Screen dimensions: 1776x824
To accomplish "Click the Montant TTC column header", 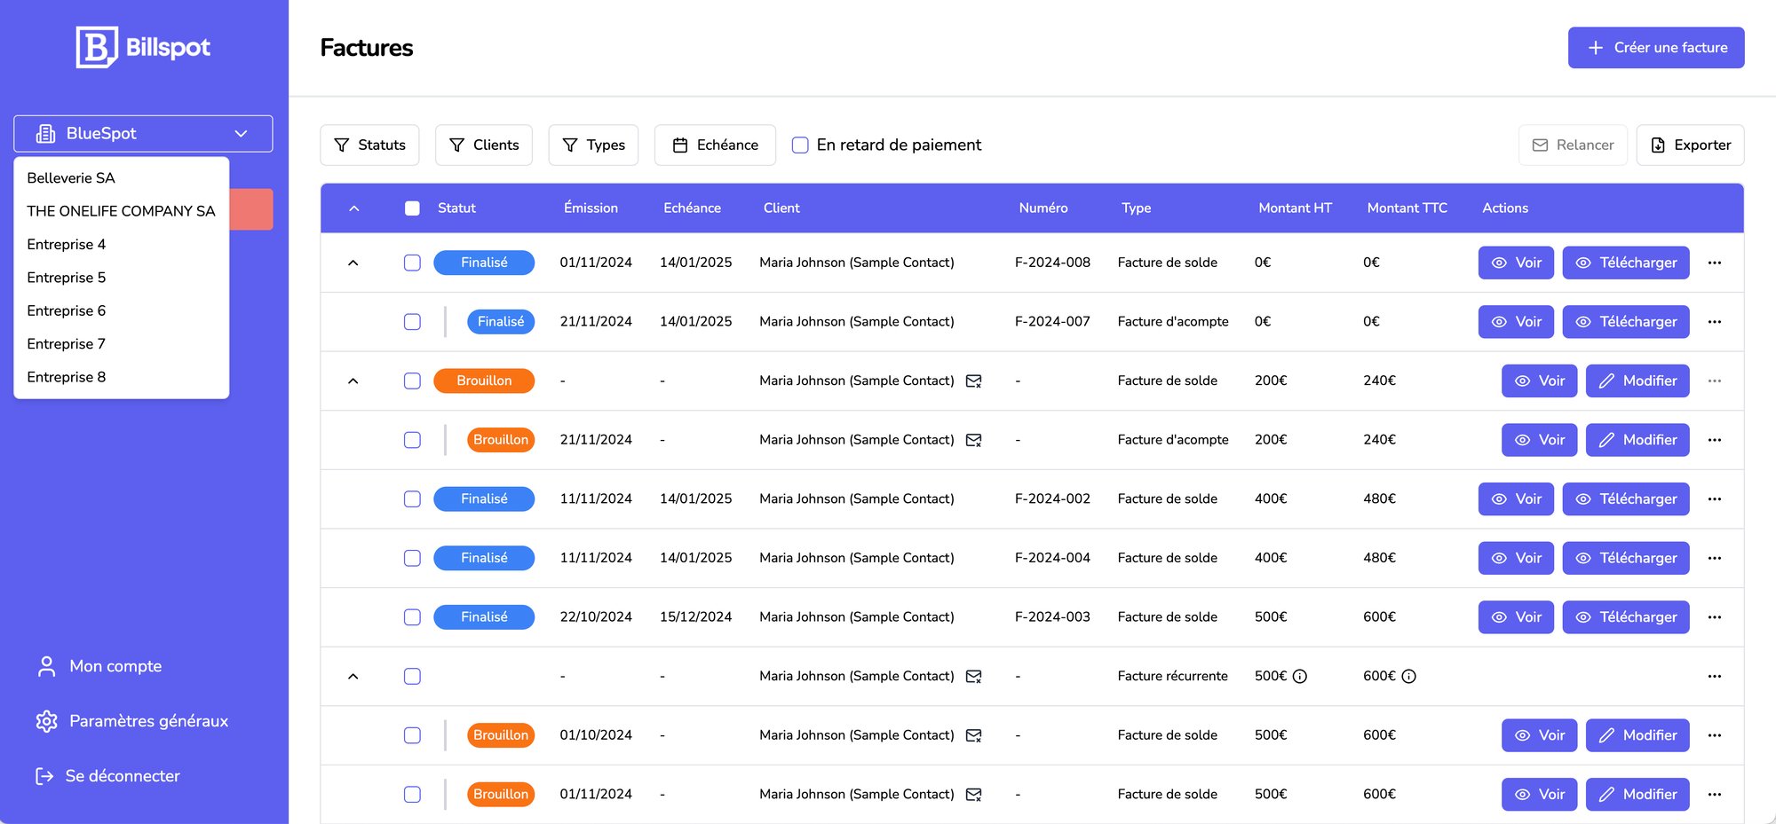I will (x=1407, y=208).
